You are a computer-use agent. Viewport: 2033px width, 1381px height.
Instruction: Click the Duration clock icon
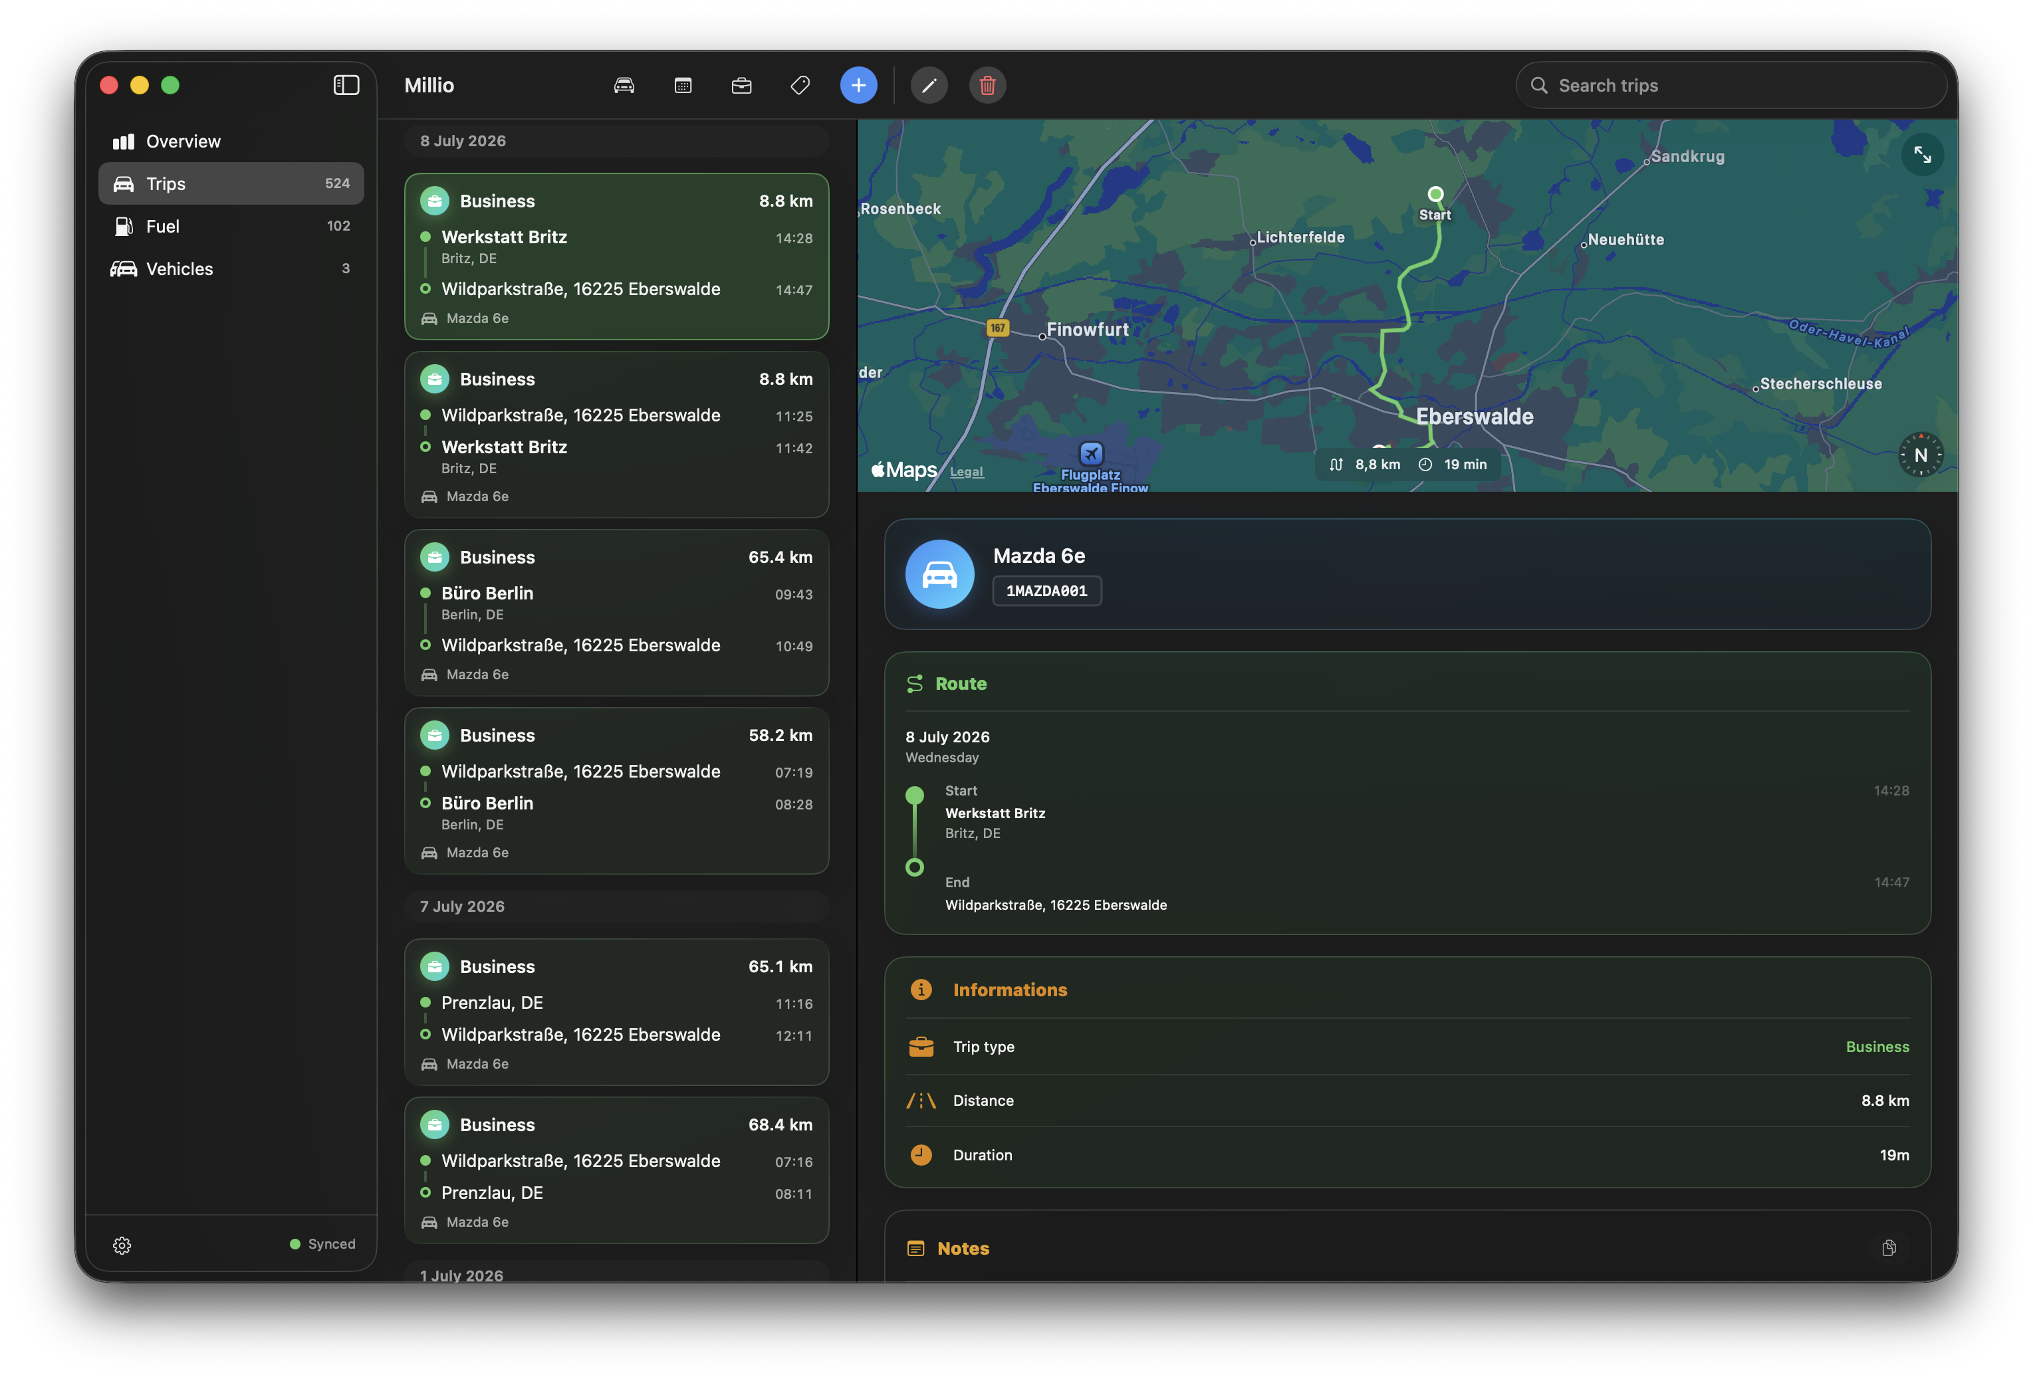click(x=920, y=1155)
